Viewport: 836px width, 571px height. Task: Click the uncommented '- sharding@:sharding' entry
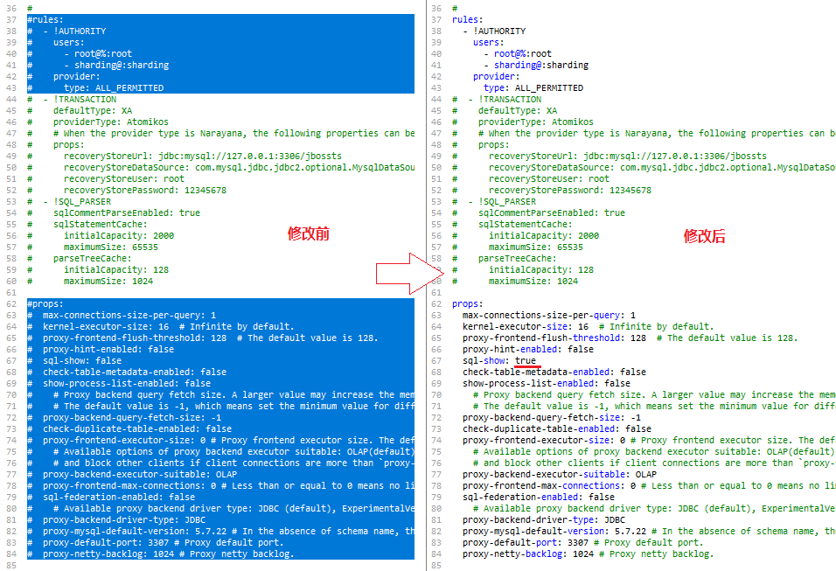[536, 65]
